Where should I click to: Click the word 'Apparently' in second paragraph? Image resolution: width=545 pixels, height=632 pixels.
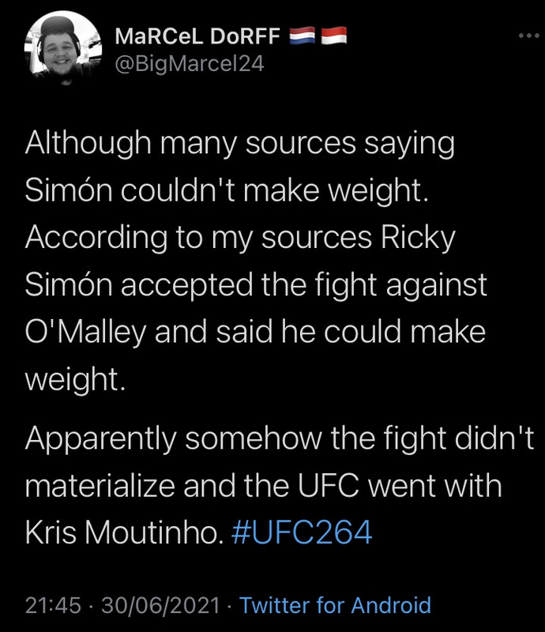(101, 439)
